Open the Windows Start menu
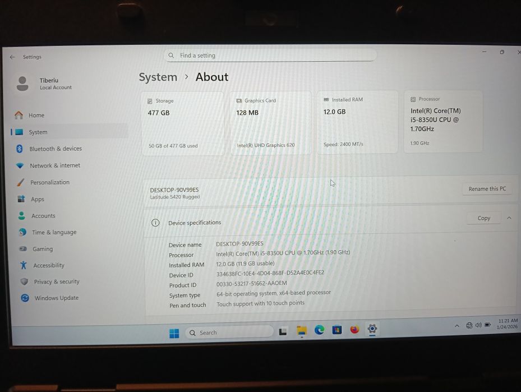521x392 pixels. click(174, 333)
